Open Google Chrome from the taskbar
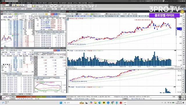 pyautogui.click(x=112, y=103)
